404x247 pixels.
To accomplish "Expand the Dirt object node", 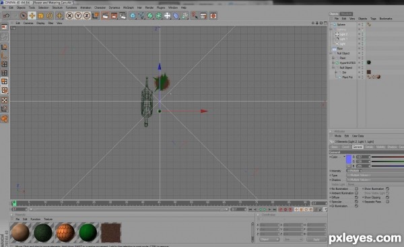I will click(x=336, y=73).
